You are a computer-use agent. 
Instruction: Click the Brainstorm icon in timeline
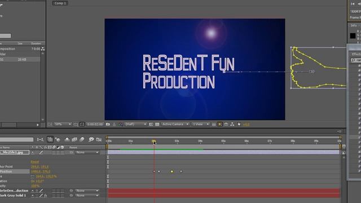91,139
